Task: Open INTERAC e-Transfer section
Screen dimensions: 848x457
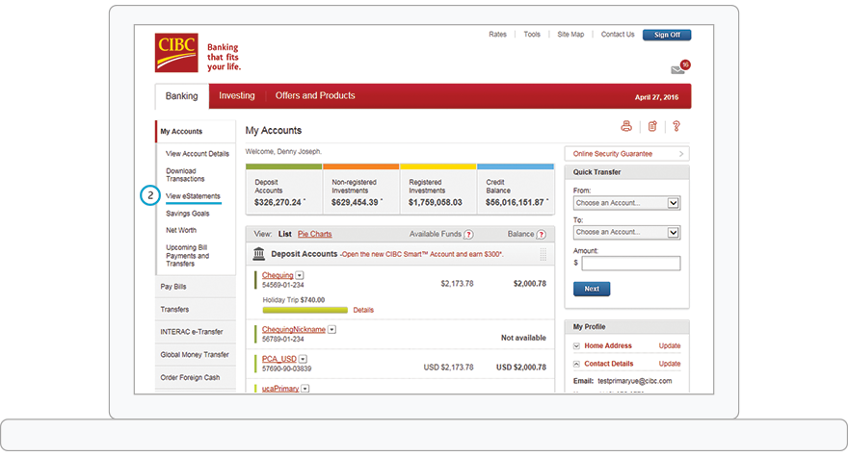Action: 196,332
